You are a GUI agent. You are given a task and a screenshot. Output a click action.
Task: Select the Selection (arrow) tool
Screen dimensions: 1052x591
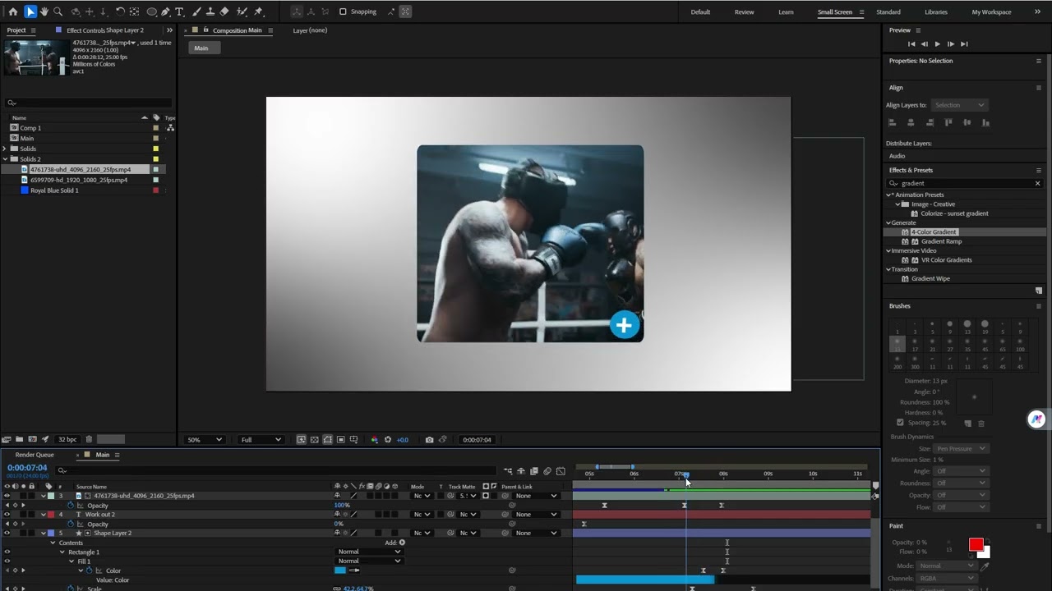coord(30,11)
